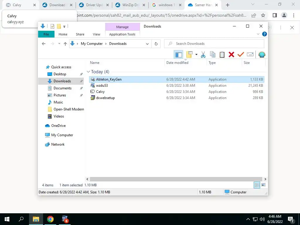Open the Share ribbon tab
Viewport: 300px width, 225px height.
[80, 34]
